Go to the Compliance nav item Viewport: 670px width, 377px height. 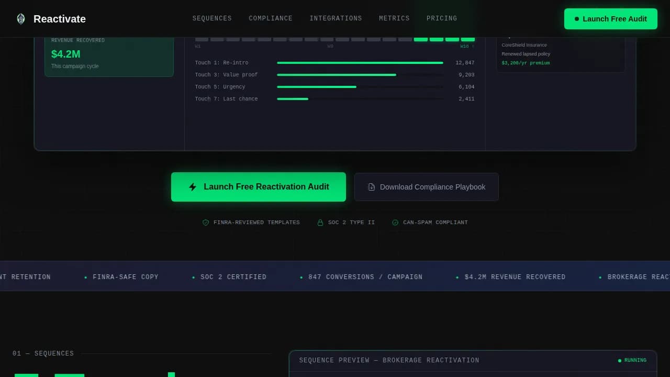click(x=271, y=18)
